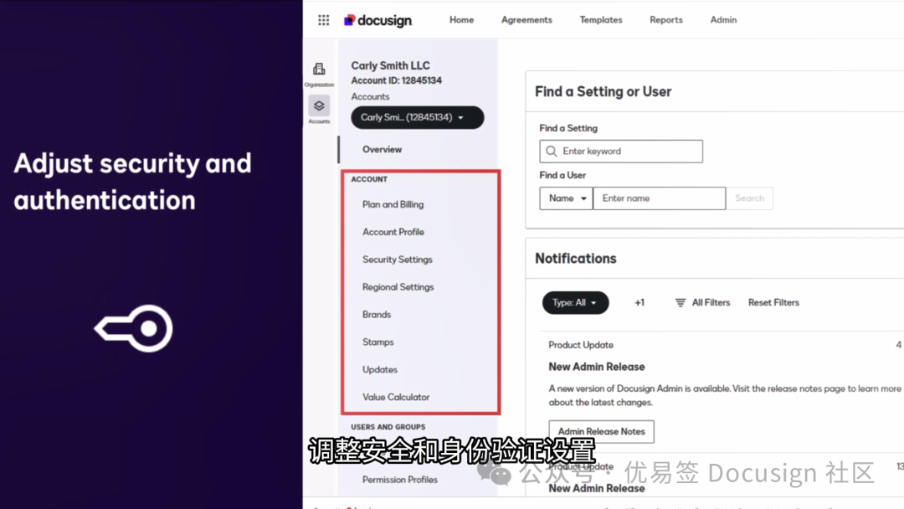
Task: Go to Home tab
Action: (461, 19)
